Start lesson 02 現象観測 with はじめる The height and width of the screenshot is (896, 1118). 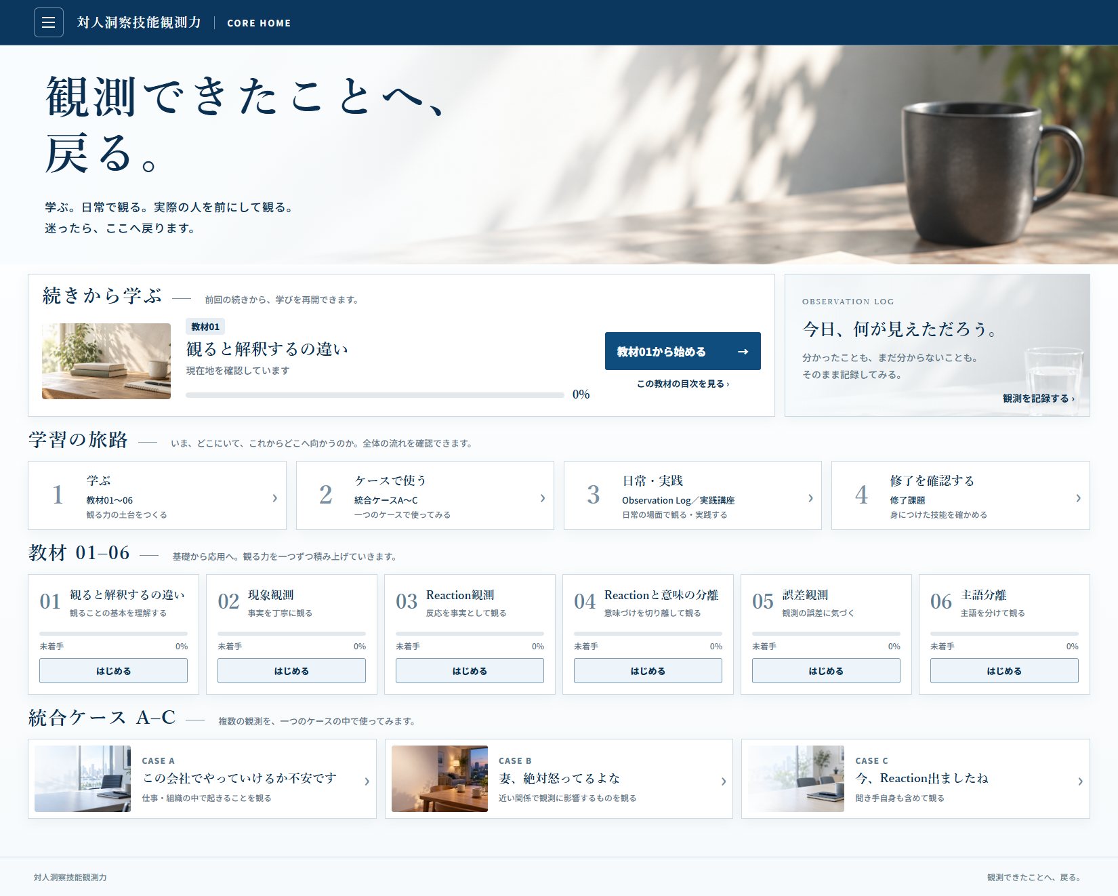click(291, 671)
